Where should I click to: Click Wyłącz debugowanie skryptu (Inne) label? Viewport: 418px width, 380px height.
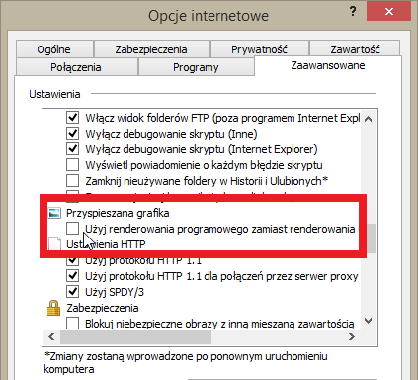[171, 134]
